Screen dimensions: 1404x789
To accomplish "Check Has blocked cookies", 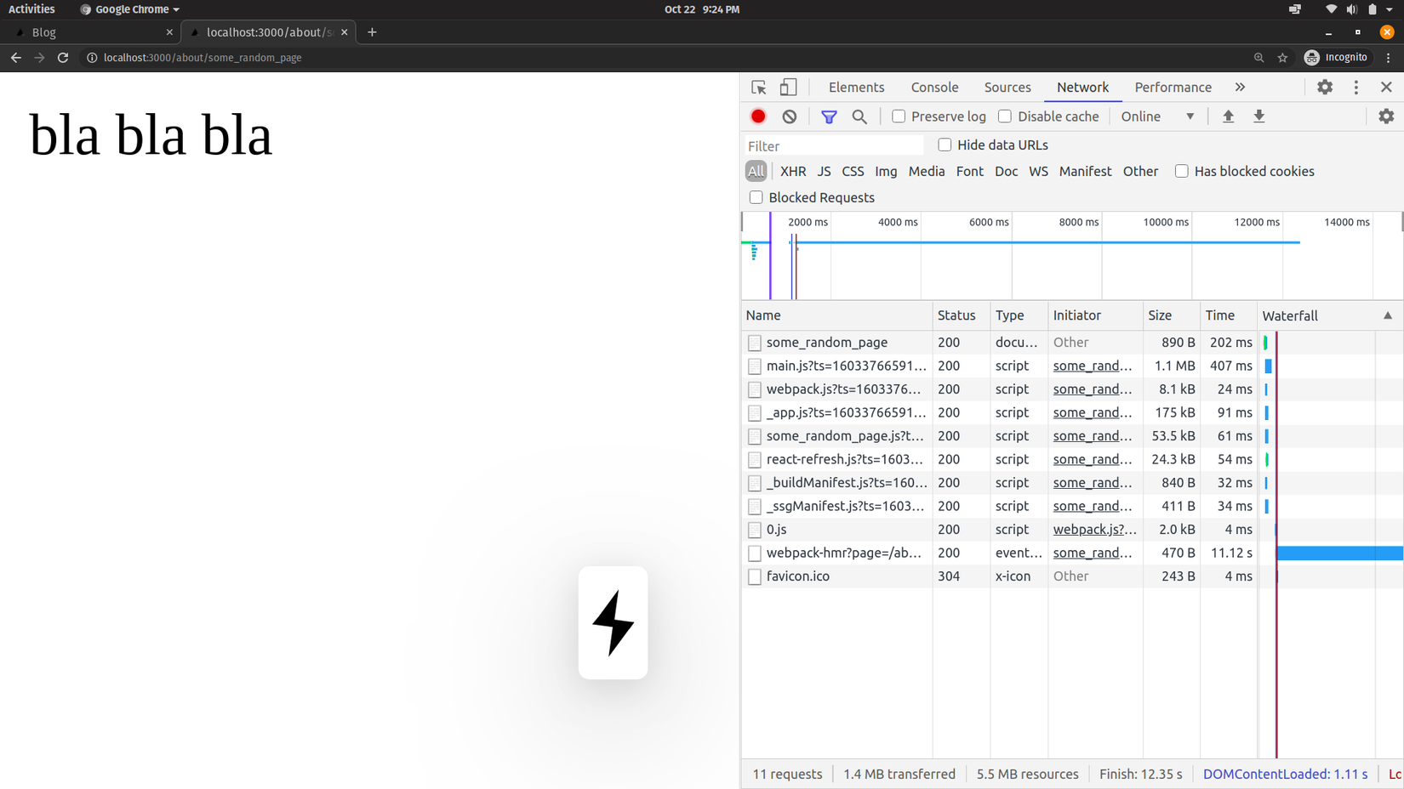I will click(1182, 172).
